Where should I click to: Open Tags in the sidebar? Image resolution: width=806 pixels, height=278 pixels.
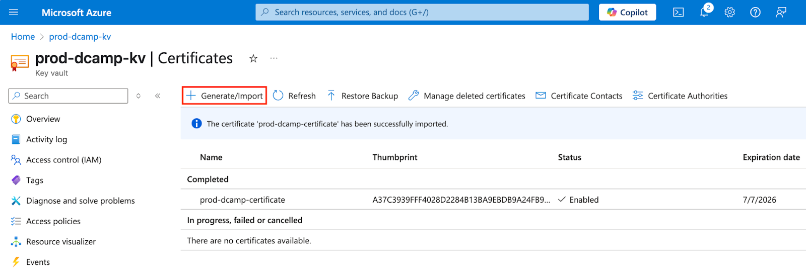pyautogui.click(x=35, y=180)
